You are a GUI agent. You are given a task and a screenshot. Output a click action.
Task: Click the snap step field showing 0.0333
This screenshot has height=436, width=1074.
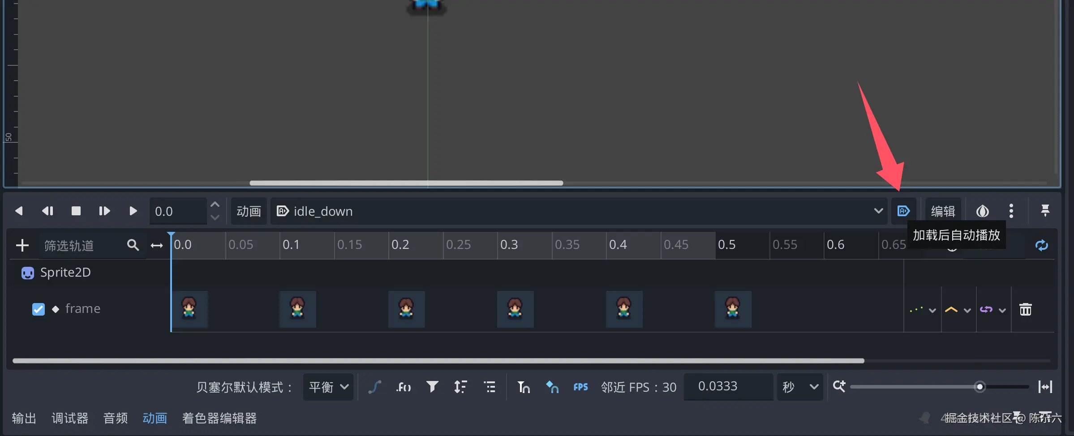(729, 386)
